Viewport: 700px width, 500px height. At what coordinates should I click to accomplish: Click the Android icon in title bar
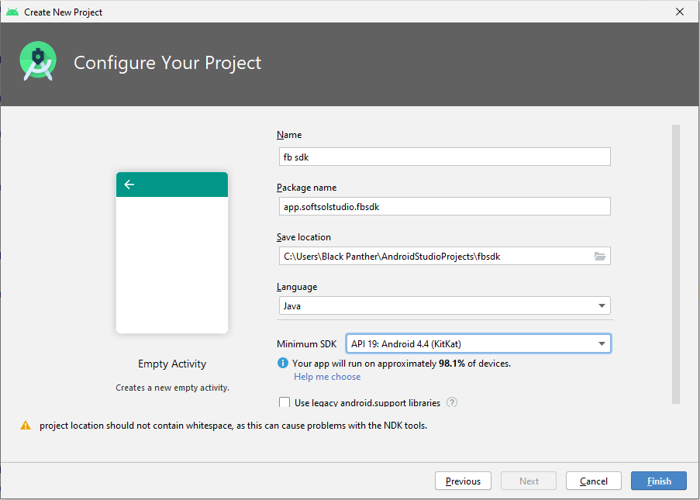(x=12, y=12)
